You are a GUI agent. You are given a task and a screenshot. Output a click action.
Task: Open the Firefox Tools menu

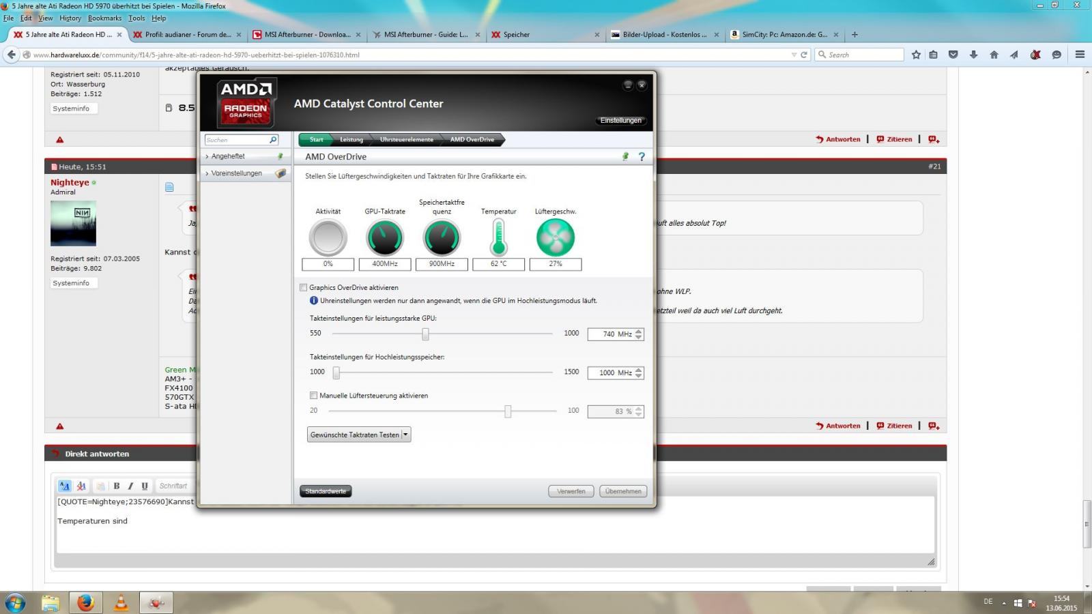pos(136,18)
